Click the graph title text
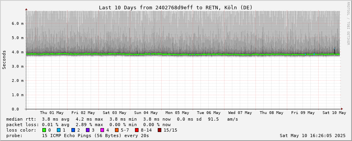Viewport: 352px width, 141px height. pyautogui.click(x=176, y=7)
